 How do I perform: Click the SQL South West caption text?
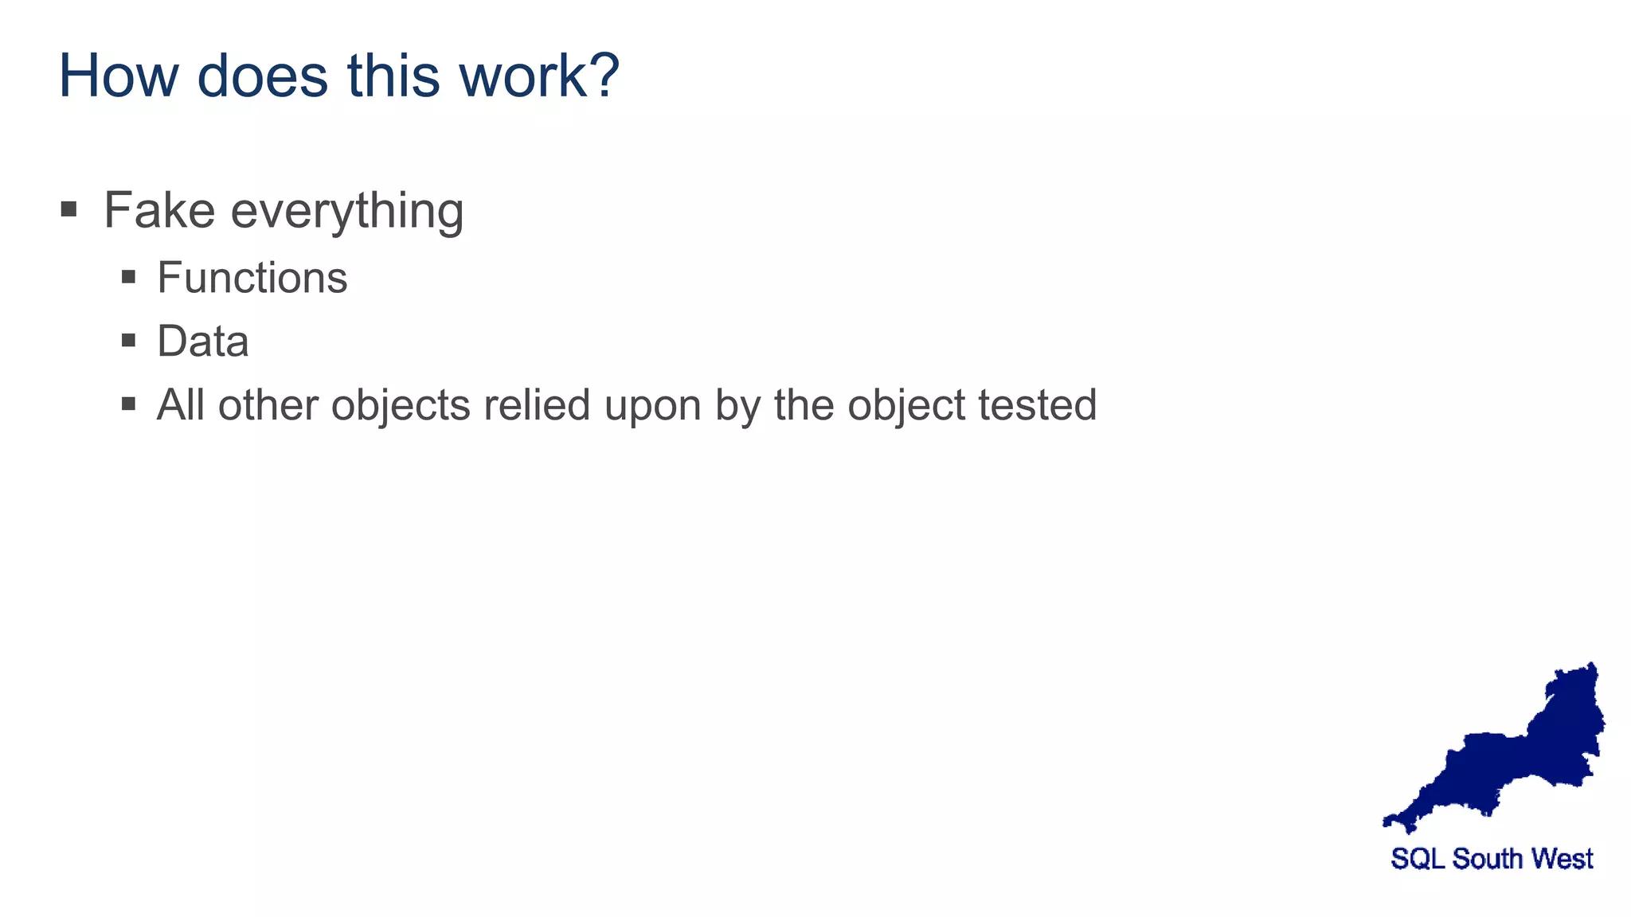click(x=1492, y=859)
